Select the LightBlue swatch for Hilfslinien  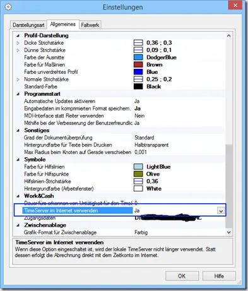[x=138, y=167]
